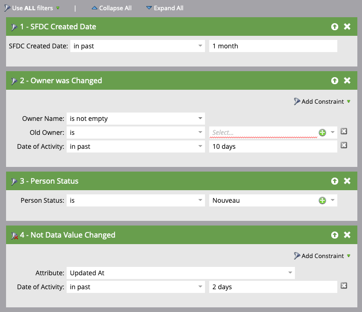Remove the 2 days Date of Activity constraint
362x312 pixels.
344,286
